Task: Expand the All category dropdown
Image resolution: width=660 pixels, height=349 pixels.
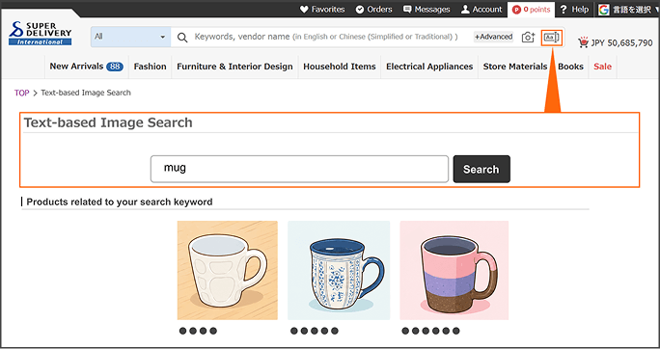Action: coord(130,37)
